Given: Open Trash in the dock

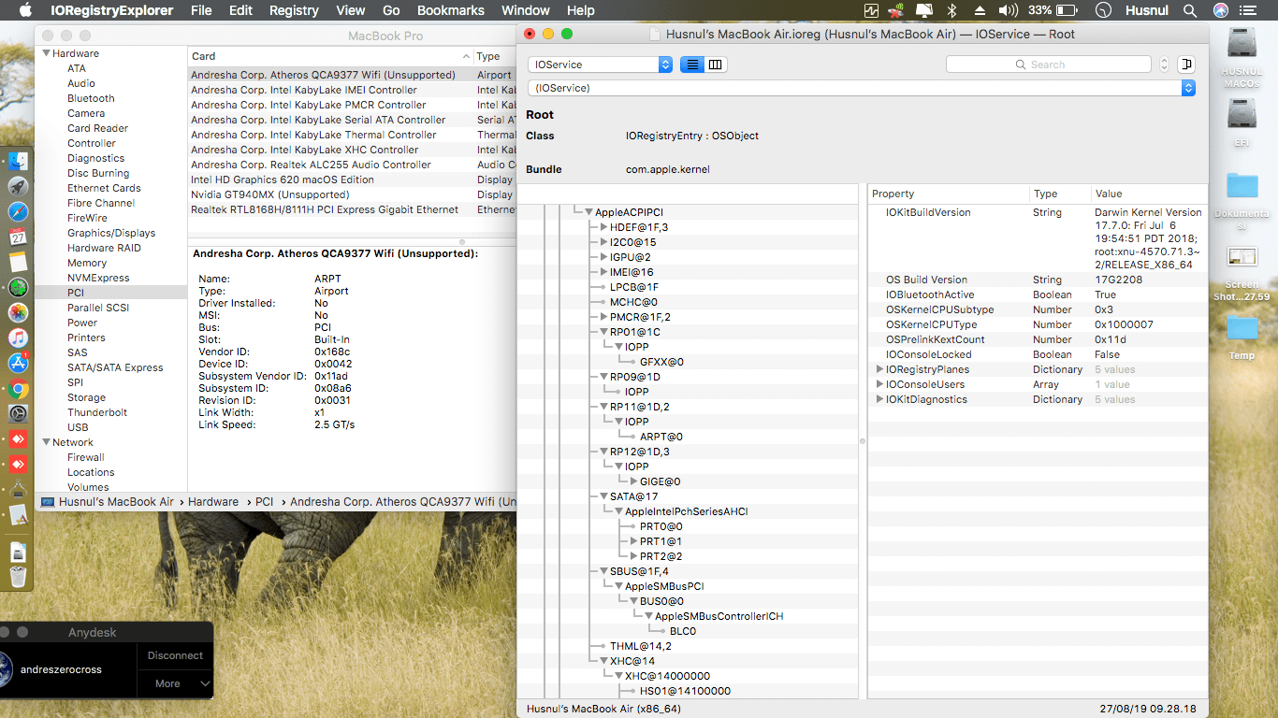Looking at the screenshot, I should click(18, 577).
